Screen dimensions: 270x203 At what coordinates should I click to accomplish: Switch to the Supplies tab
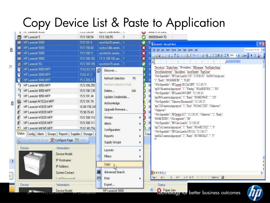[x=75, y=134]
